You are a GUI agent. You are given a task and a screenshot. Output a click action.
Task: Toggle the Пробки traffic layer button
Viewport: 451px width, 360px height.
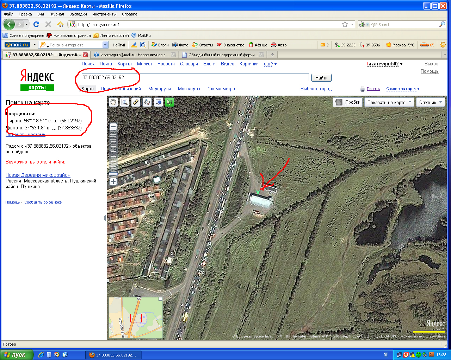[348, 102]
